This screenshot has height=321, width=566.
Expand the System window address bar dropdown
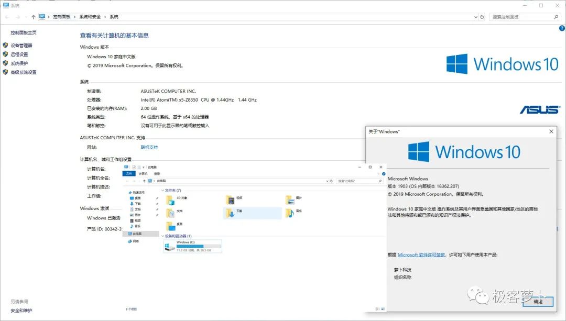tap(476, 17)
